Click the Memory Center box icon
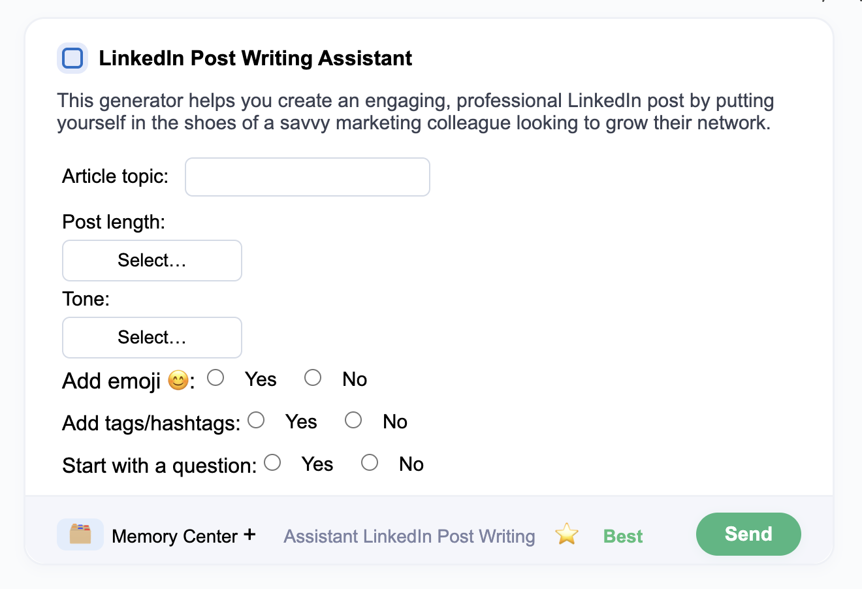 (80, 535)
